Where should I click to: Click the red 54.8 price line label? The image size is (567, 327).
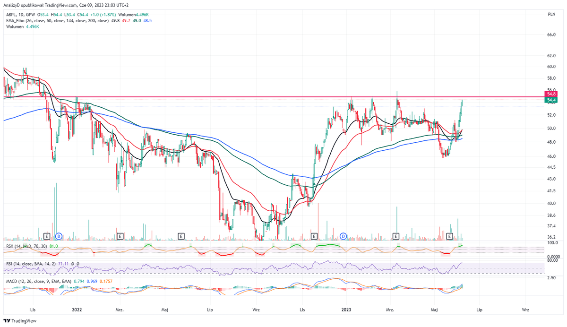(x=551, y=94)
